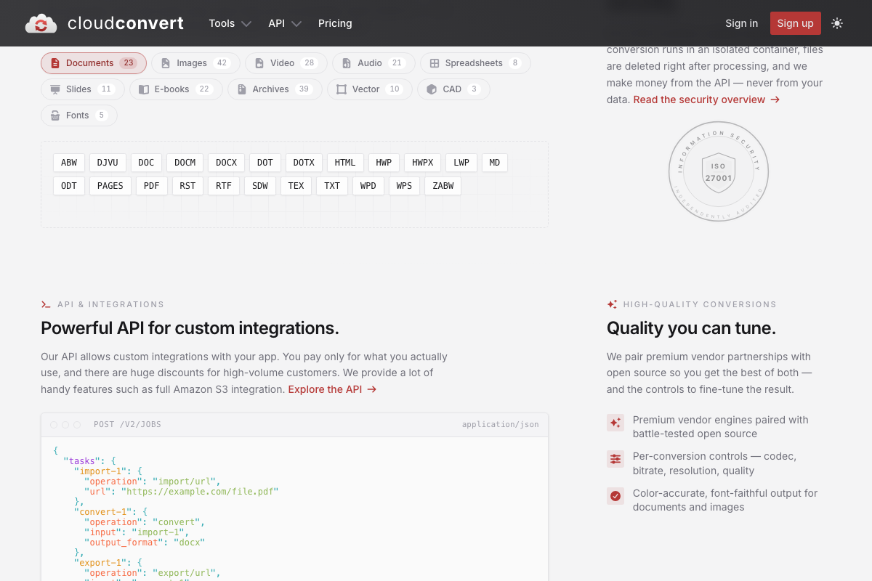This screenshot has height=581, width=872.
Task: Choose the DOCX format chip
Action: pyautogui.click(x=227, y=163)
